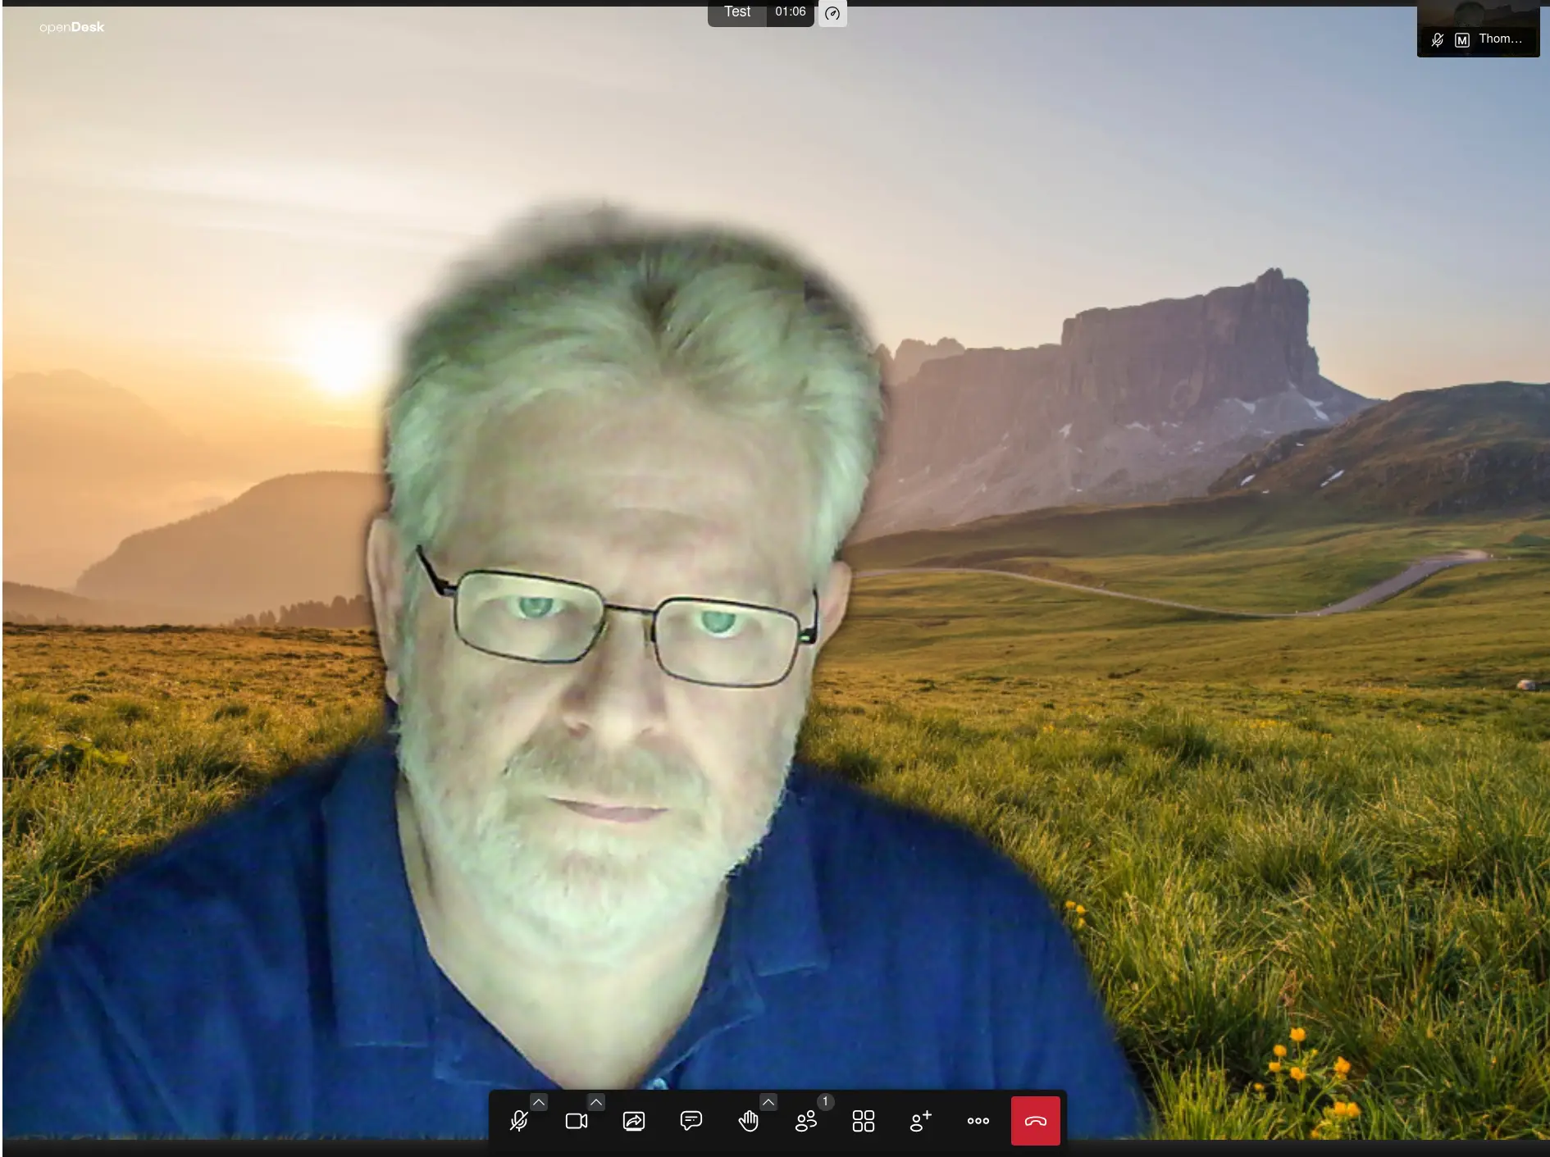The height and width of the screenshot is (1157, 1550).
Task: Toggle the camera on or off
Action: pos(577,1121)
